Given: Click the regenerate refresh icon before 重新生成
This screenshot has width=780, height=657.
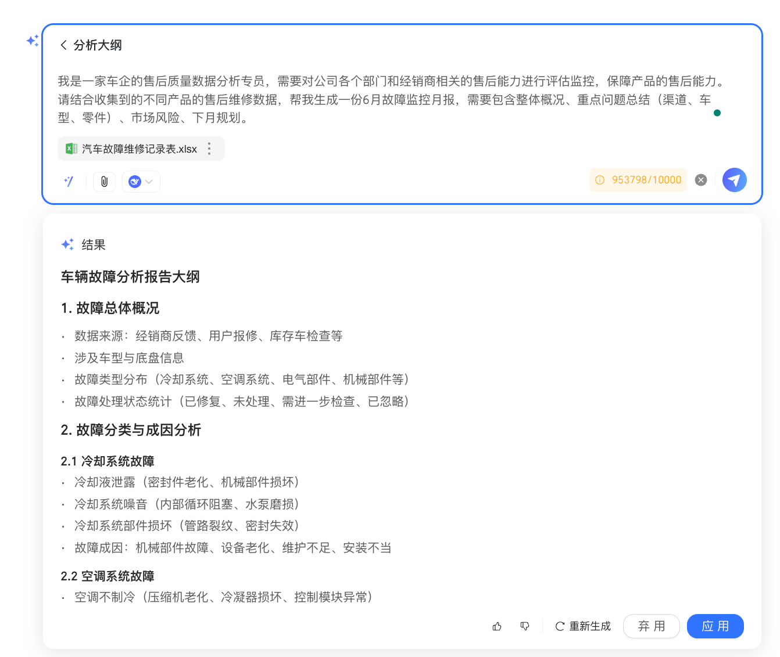Looking at the screenshot, I should pos(559,626).
